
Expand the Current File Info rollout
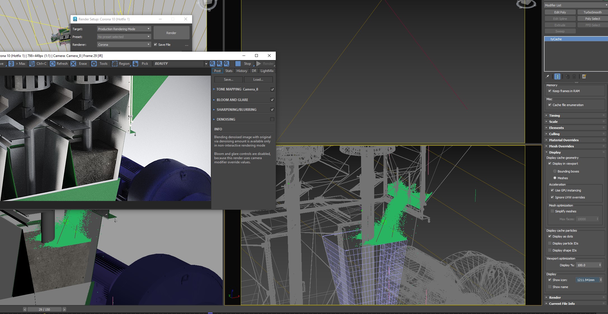click(575, 304)
